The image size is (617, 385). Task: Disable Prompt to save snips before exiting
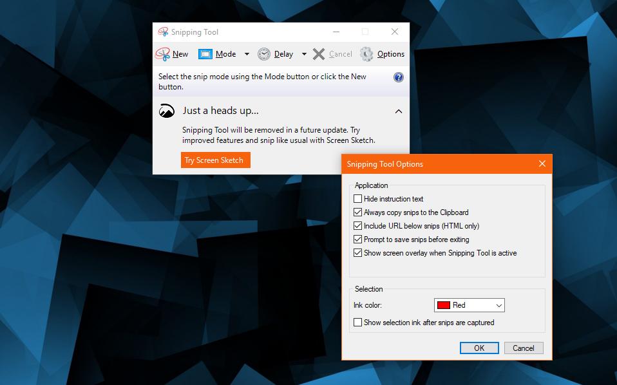[357, 239]
